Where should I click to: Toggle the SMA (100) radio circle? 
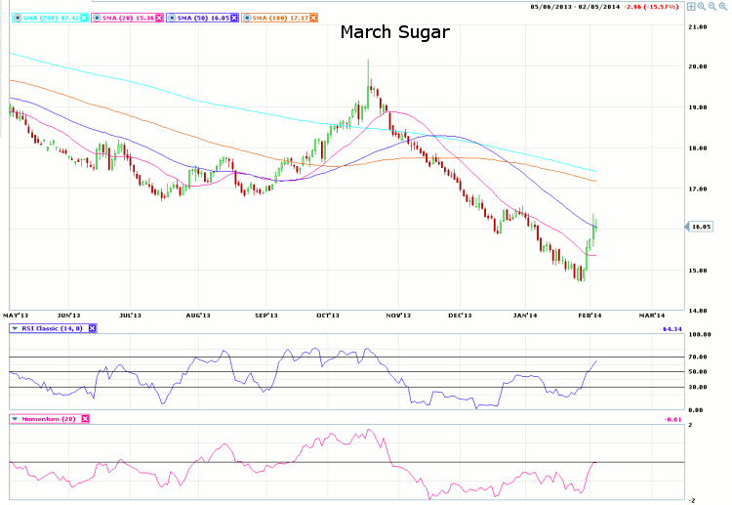[247, 18]
